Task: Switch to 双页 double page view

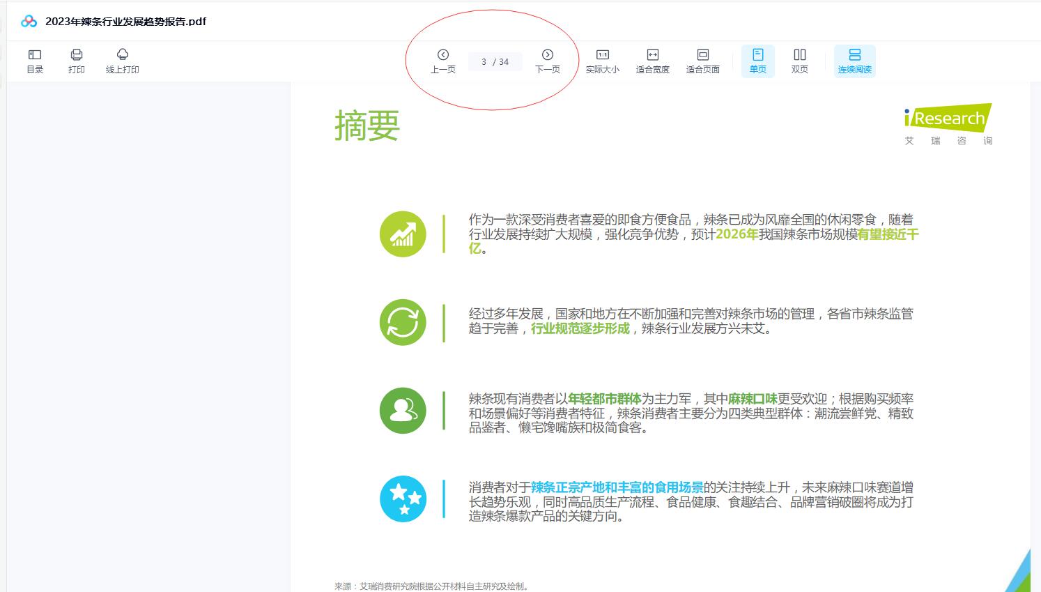Action: tap(800, 61)
